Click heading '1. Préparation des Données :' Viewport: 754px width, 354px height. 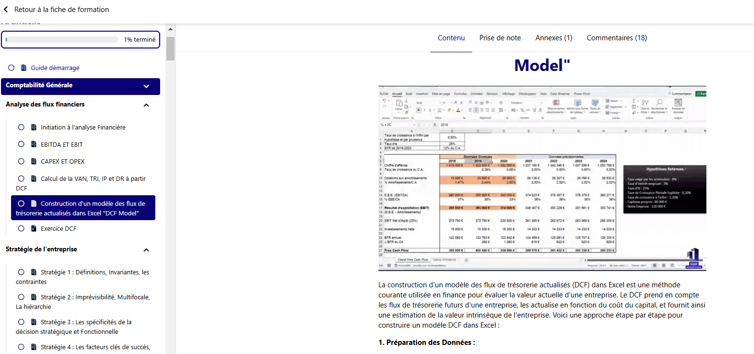pyautogui.click(x=427, y=342)
